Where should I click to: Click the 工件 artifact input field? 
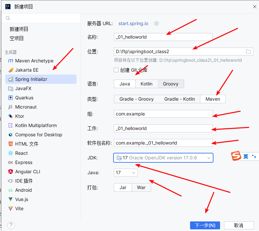pos(163,128)
